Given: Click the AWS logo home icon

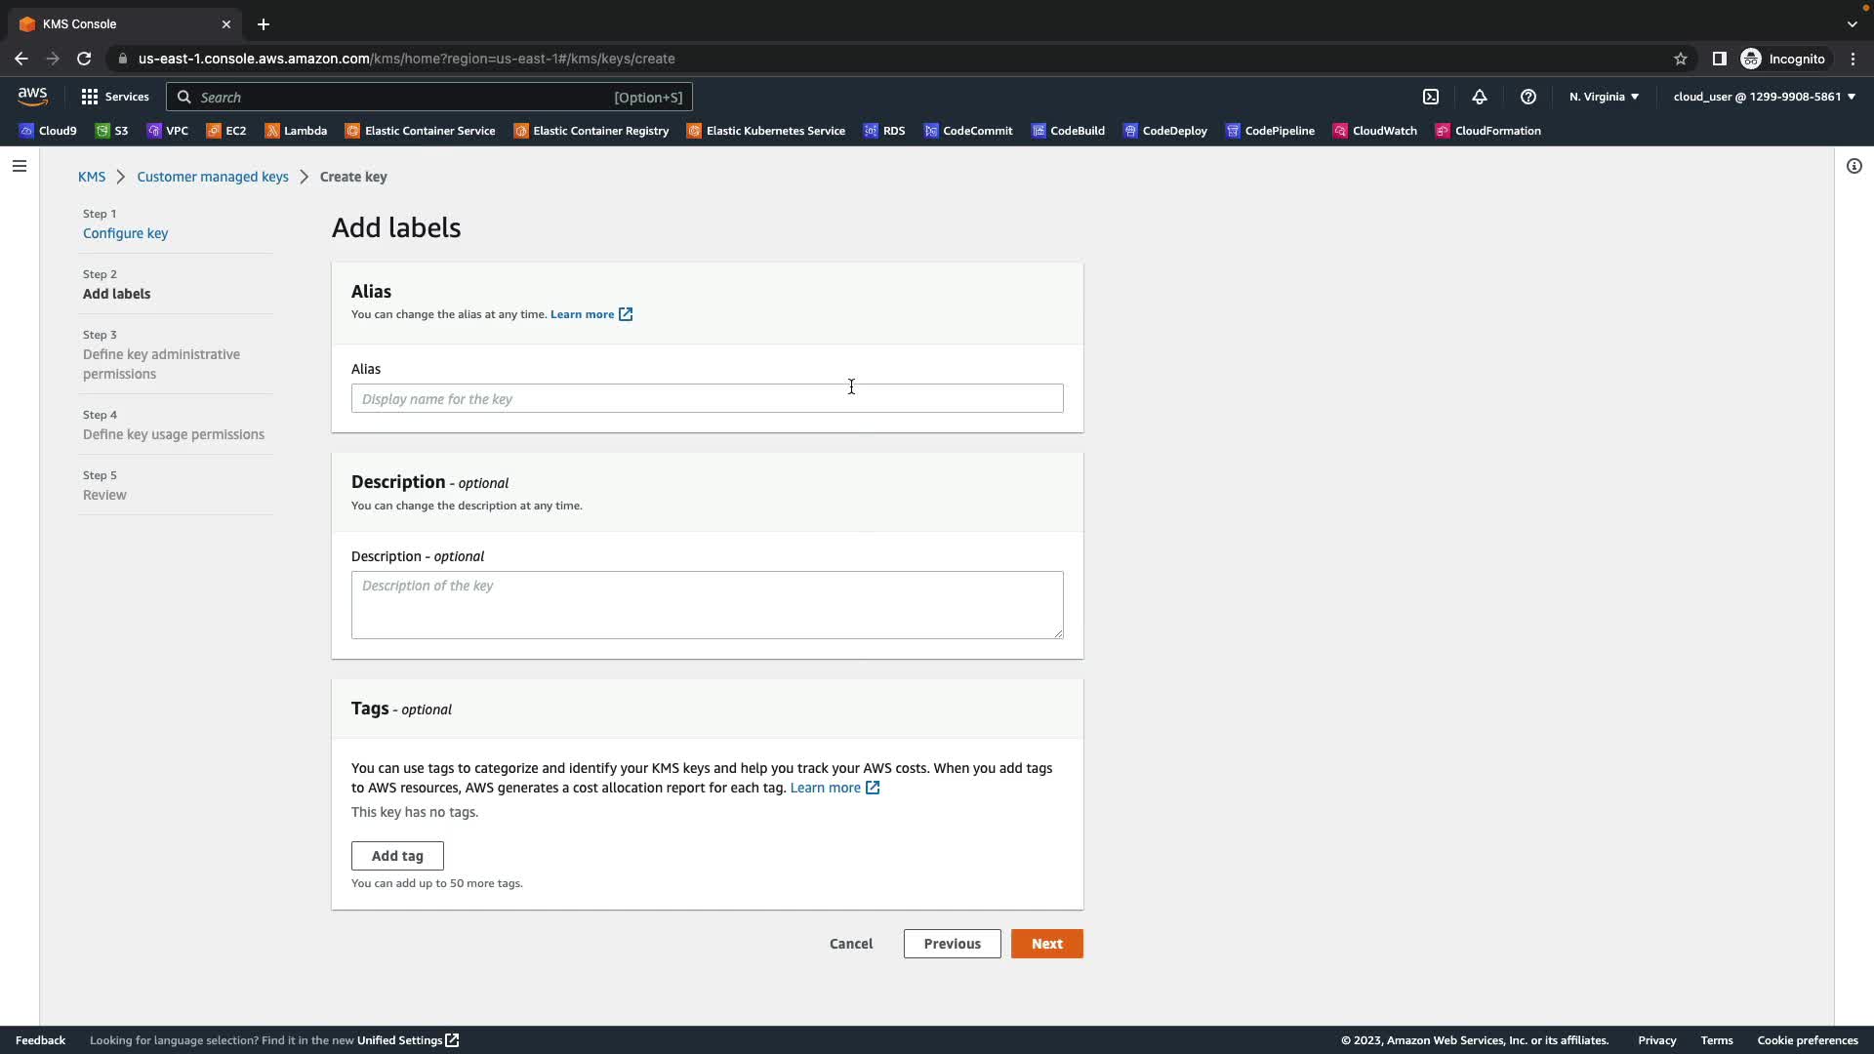Looking at the screenshot, I should (32, 96).
